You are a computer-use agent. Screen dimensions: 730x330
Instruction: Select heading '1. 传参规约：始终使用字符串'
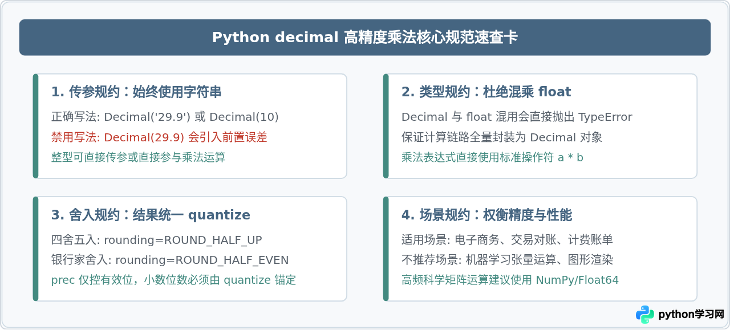pyautogui.click(x=136, y=92)
